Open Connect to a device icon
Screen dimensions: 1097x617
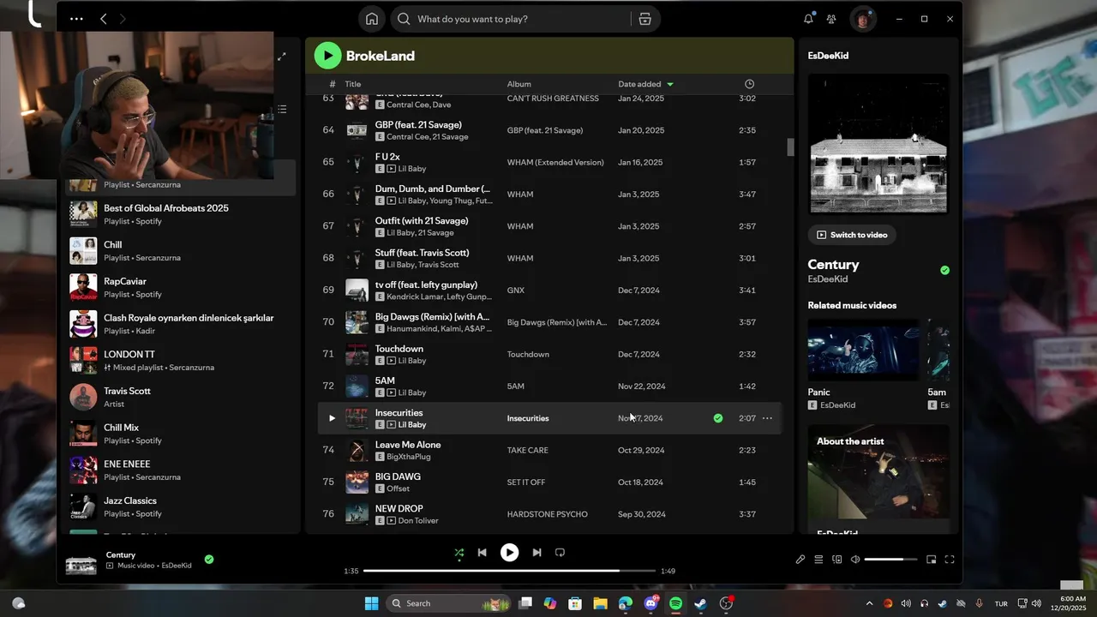(x=837, y=560)
